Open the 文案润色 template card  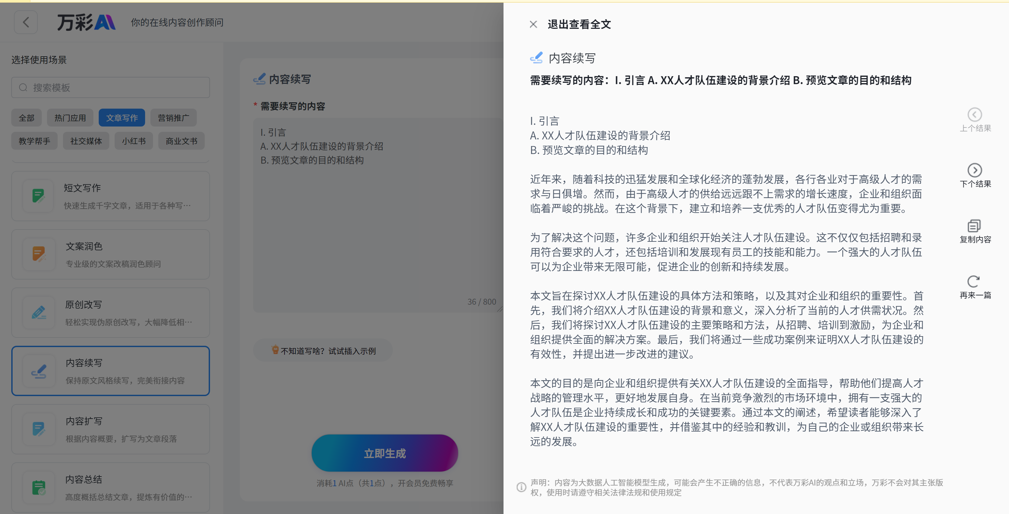110,254
